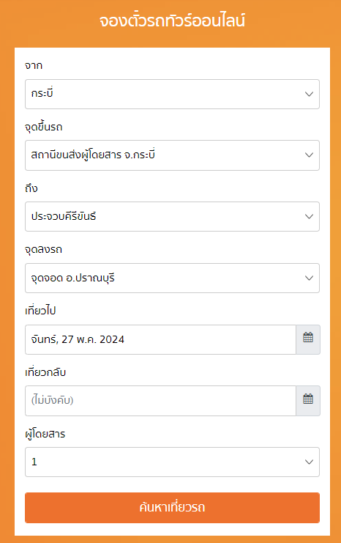Viewport: 341px width, 543px height.
Task: Expand the จุดลงรถ dropdown showing จุดจอด อ.ปราณบุรี
Action: coord(172,278)
